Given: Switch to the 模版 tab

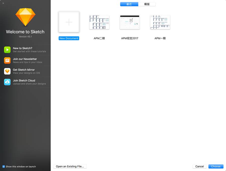Looking at the screenshot, I should [x=147, y=4].
